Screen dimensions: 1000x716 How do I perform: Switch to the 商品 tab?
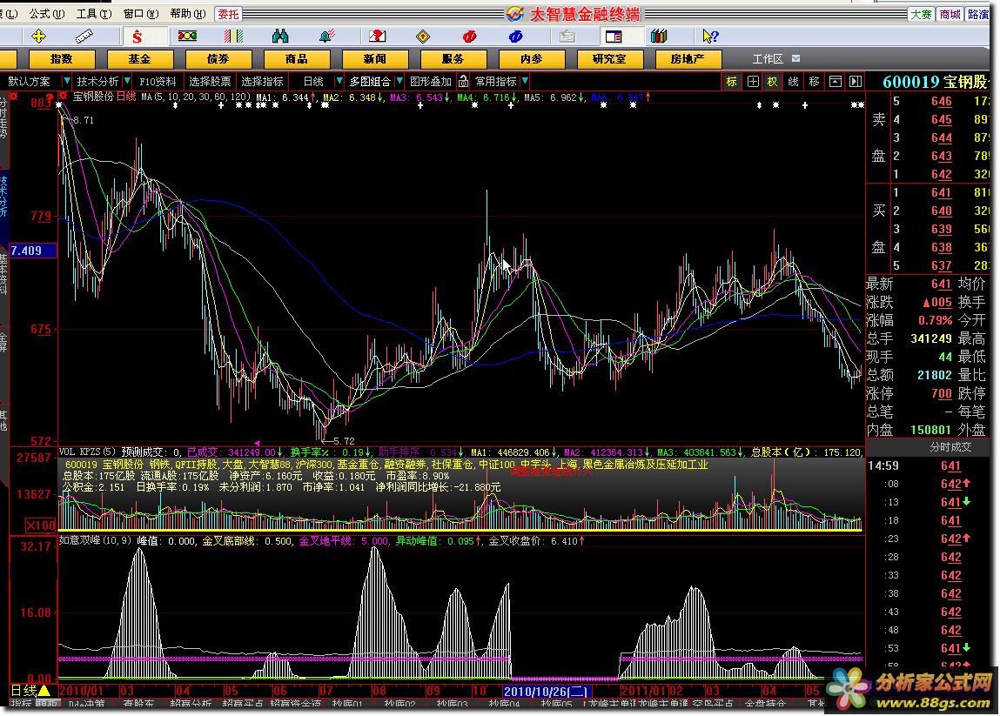click(297, 58)
